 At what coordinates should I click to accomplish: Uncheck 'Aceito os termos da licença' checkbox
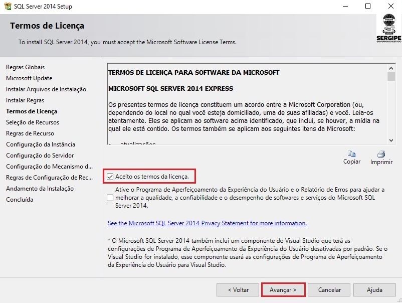(110, 177)
